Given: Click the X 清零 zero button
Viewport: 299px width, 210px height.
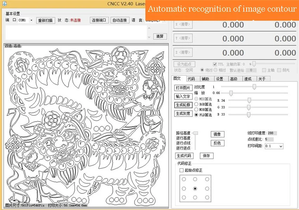Looking at the screenshot, I should tap(183, 24).
